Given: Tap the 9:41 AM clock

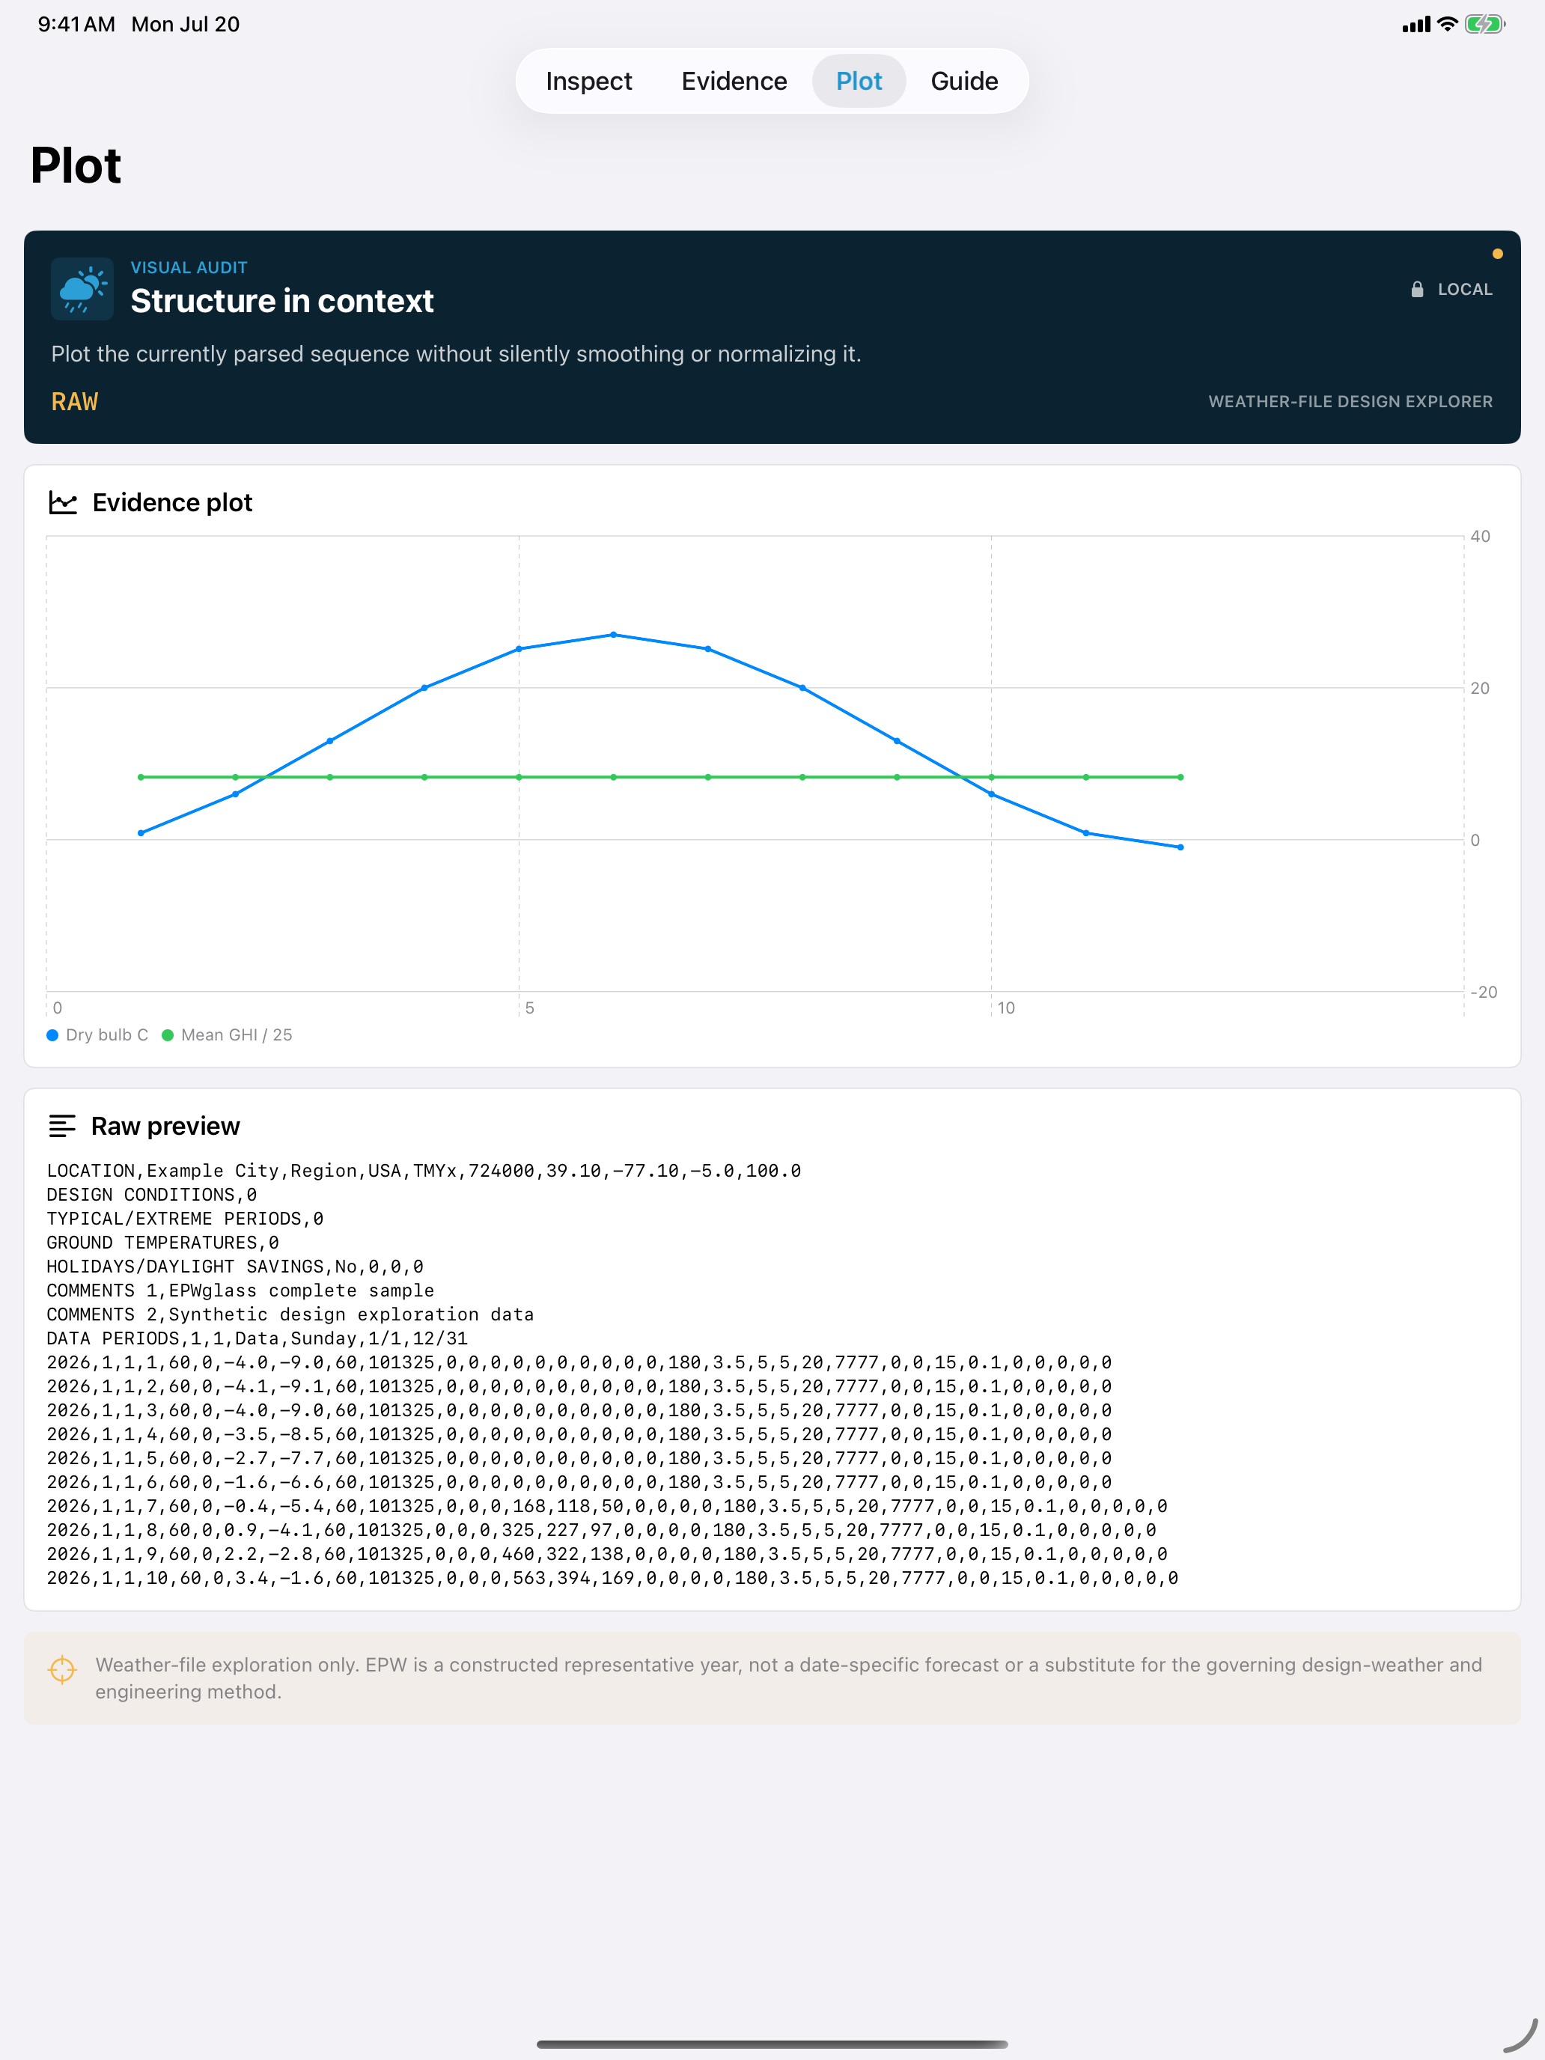Looking at the screenshot, I should pos(76,24).
